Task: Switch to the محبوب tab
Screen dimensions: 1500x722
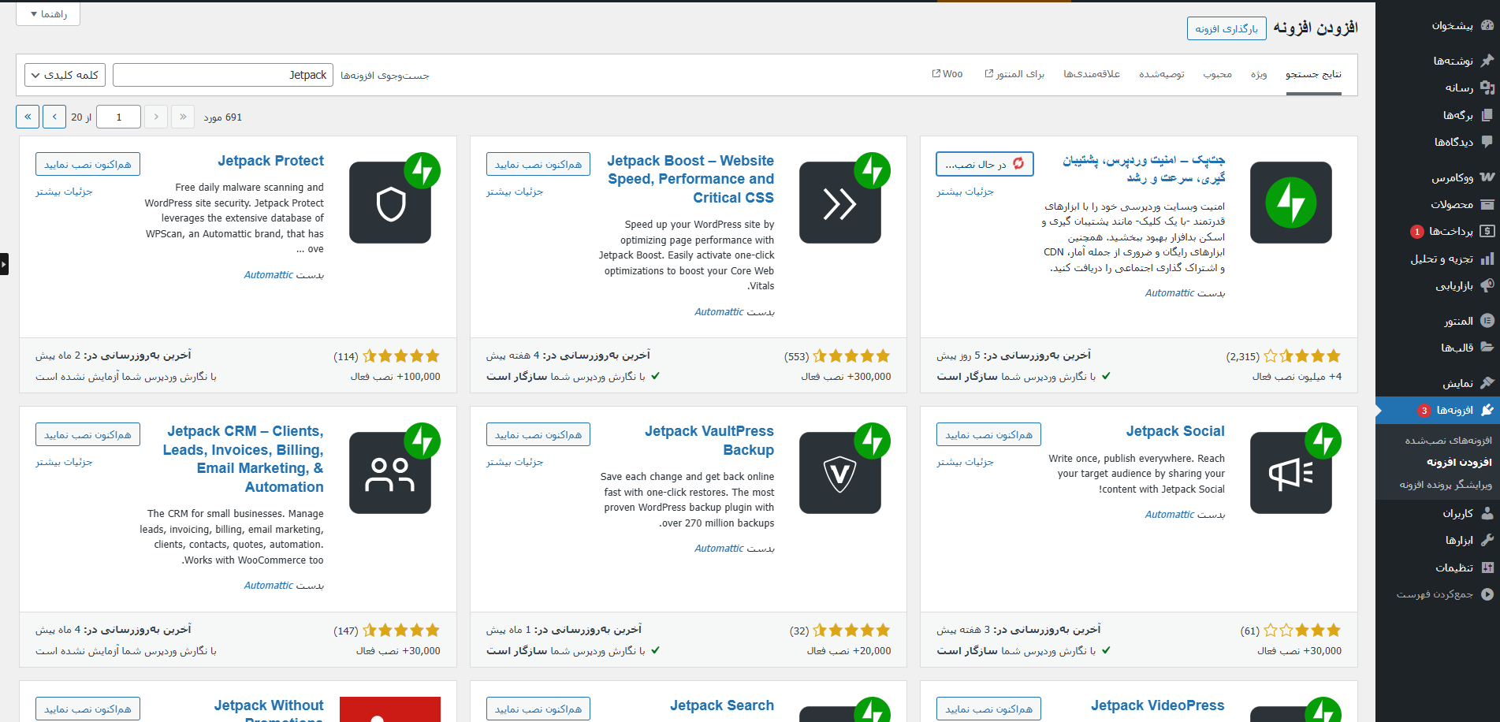Action: click(1217, 74)
